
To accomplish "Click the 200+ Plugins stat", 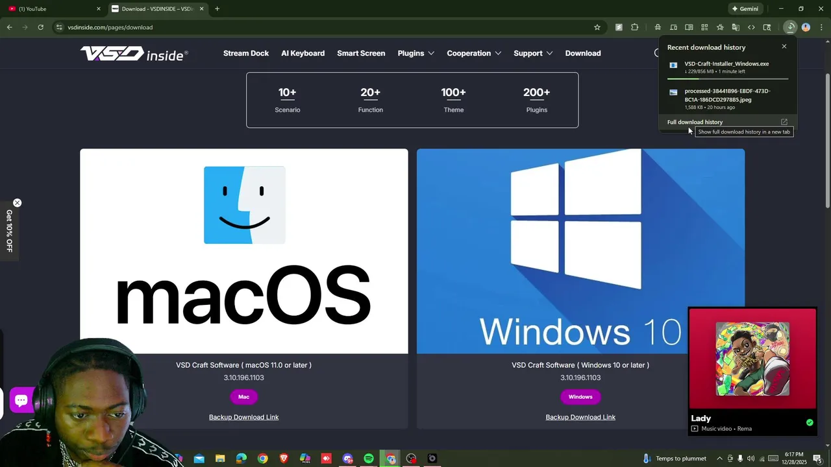I will 537,100.
